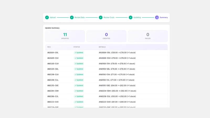Click details text for AN8169-58L price change
Screen dimensions: 210x118
[x=117, y=69]
